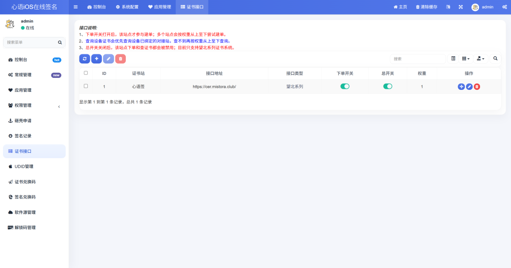Open 控制台 tab in top navigation
The width and height of the screenshot is (511, 268).
(97, 7)
